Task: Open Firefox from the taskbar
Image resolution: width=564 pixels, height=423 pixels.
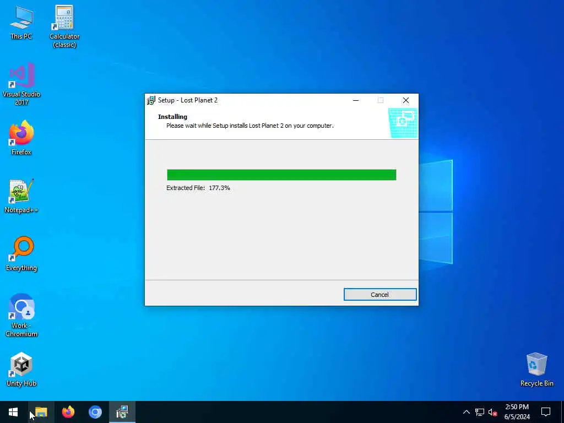Action: tap(68, 412)
